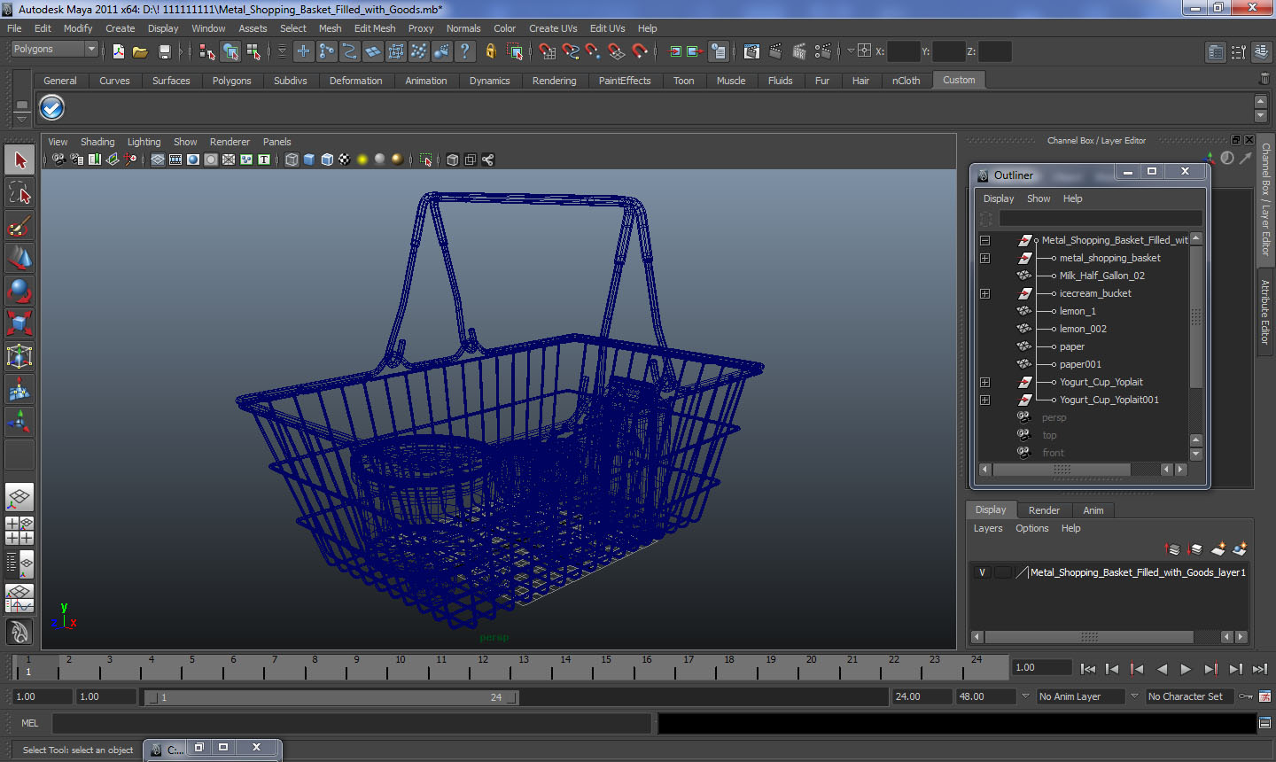1276x762 pixels.
Task: Click the new scene icon
Action: tap(118, 51)
